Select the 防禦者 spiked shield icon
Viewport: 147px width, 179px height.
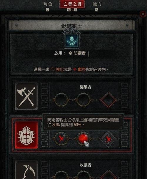pos(26,135)
